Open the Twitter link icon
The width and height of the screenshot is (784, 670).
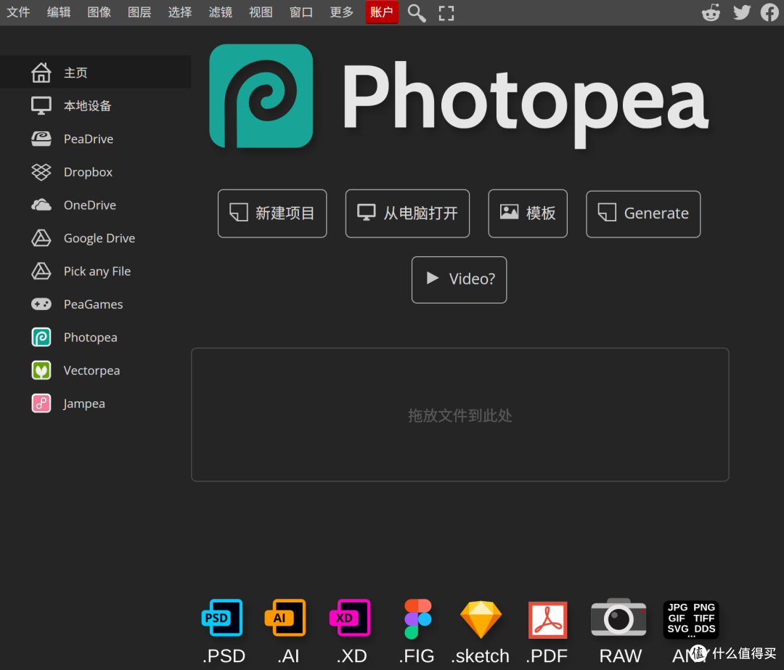click(741, 12)
